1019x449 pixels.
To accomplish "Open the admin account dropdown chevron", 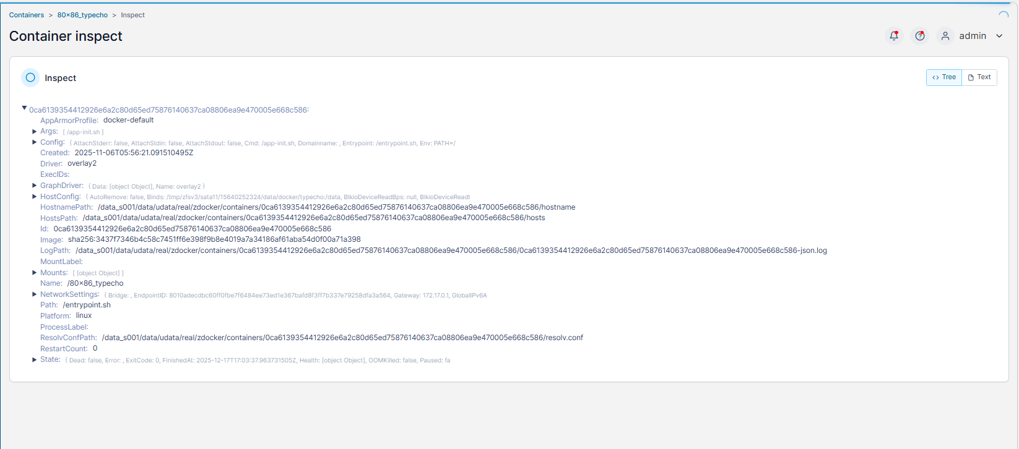I will (999, 36).
